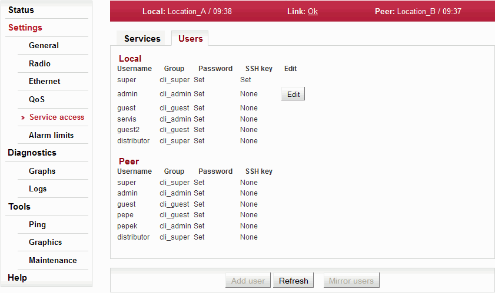The height and width of the screenshot is (293, 495).
Task: Open the Diagnostics section
Action: point(32,153)
